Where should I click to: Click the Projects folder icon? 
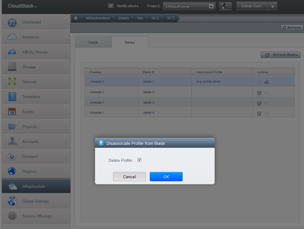click(12, 126)
